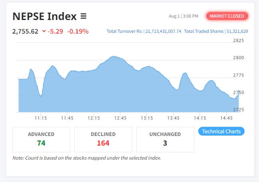Click the index value 2,755.62
The image size is (259, 182).
[25, 31]
